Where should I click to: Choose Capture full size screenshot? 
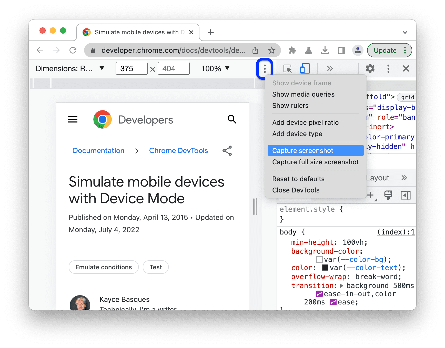click(x=315, y=162)
